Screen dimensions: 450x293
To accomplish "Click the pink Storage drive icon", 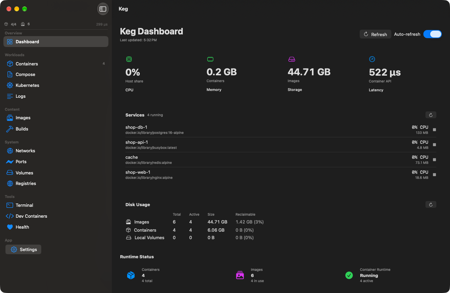I will (x=291, y=59).
